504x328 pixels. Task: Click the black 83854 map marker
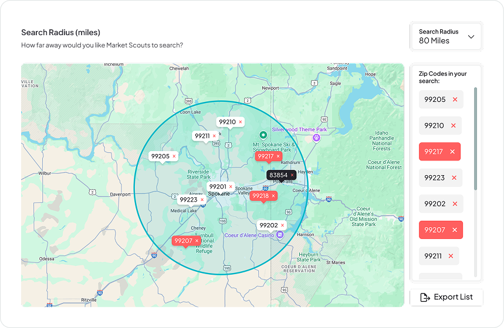tap(278, 175)
